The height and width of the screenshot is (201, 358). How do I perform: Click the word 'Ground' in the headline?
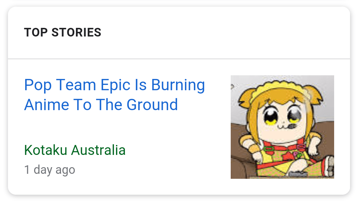[152, 104]
